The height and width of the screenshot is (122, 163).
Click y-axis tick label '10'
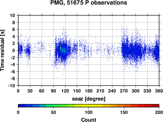pyautogui.click(x=12, y=15)
